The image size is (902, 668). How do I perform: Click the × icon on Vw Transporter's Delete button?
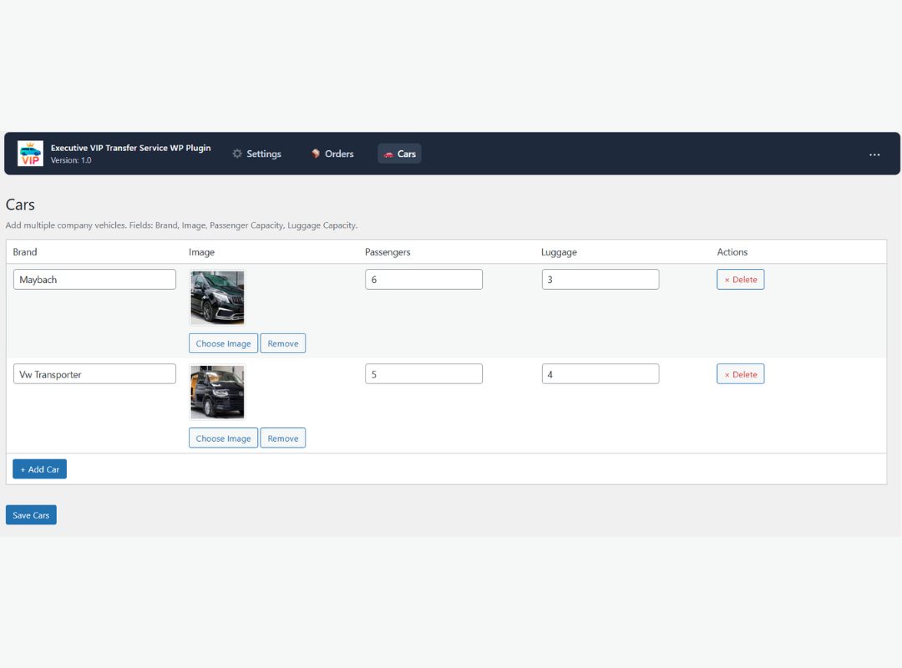728,373
